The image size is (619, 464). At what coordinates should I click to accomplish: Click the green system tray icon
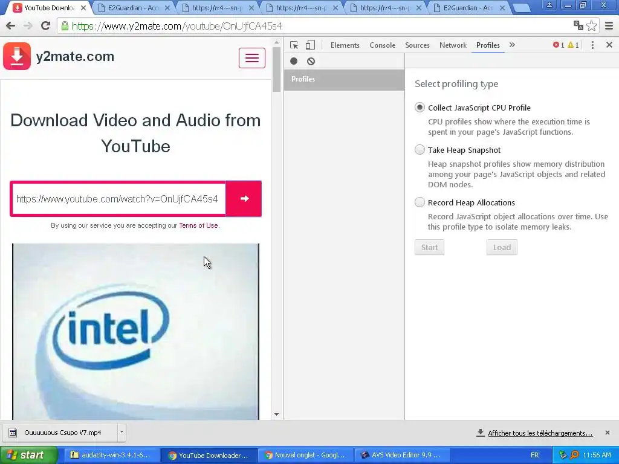point(563,455)
